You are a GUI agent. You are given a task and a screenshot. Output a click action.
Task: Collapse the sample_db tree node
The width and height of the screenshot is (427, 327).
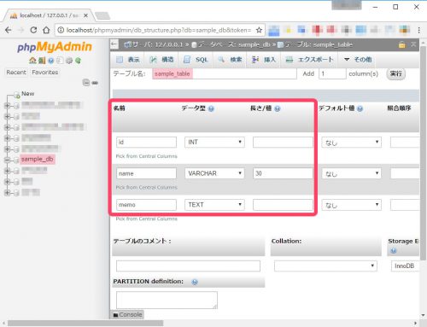point(7,160)
